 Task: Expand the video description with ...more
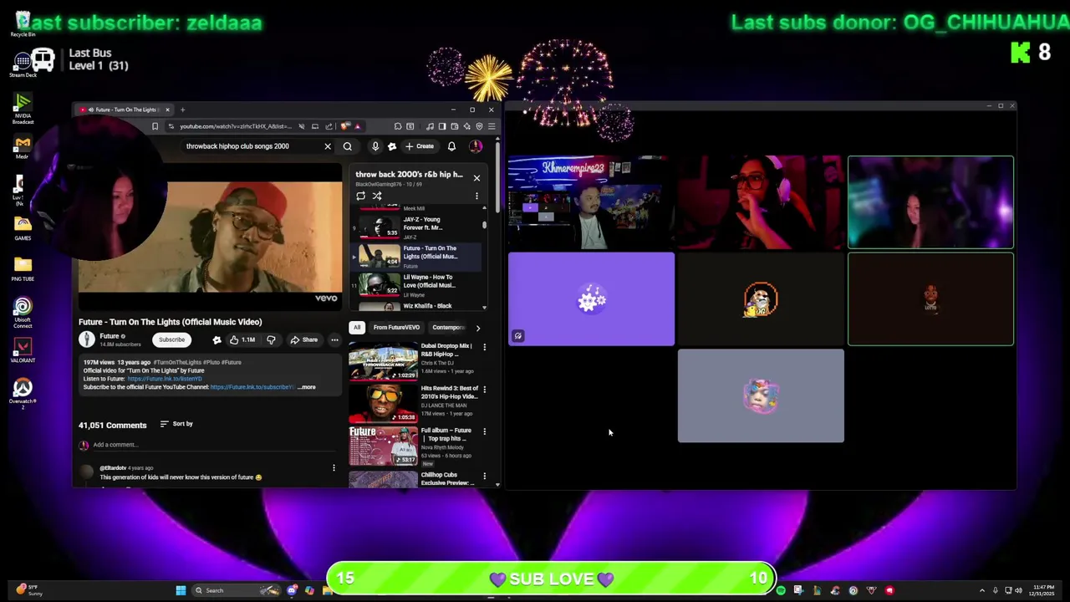click(x=307, y=387)
